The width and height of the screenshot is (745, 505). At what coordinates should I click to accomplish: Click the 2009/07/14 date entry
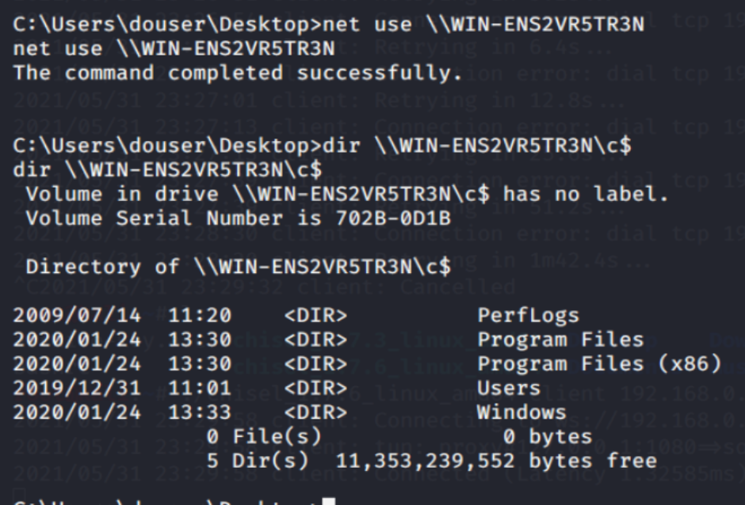coord(77,316)
